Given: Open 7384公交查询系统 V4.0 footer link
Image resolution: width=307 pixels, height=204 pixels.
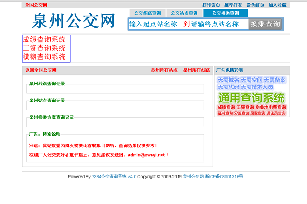Looking at the screenshot, I should [x=114, y=177].
